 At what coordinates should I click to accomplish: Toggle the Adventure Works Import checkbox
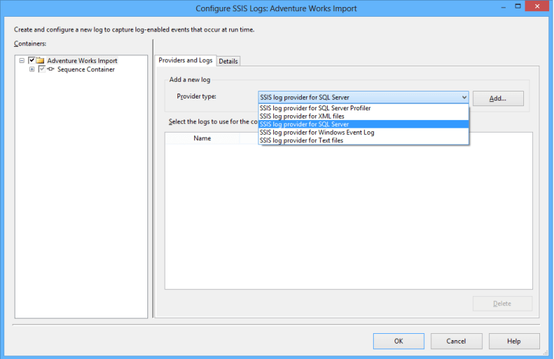pyautogui.click(x=32, y=60)
